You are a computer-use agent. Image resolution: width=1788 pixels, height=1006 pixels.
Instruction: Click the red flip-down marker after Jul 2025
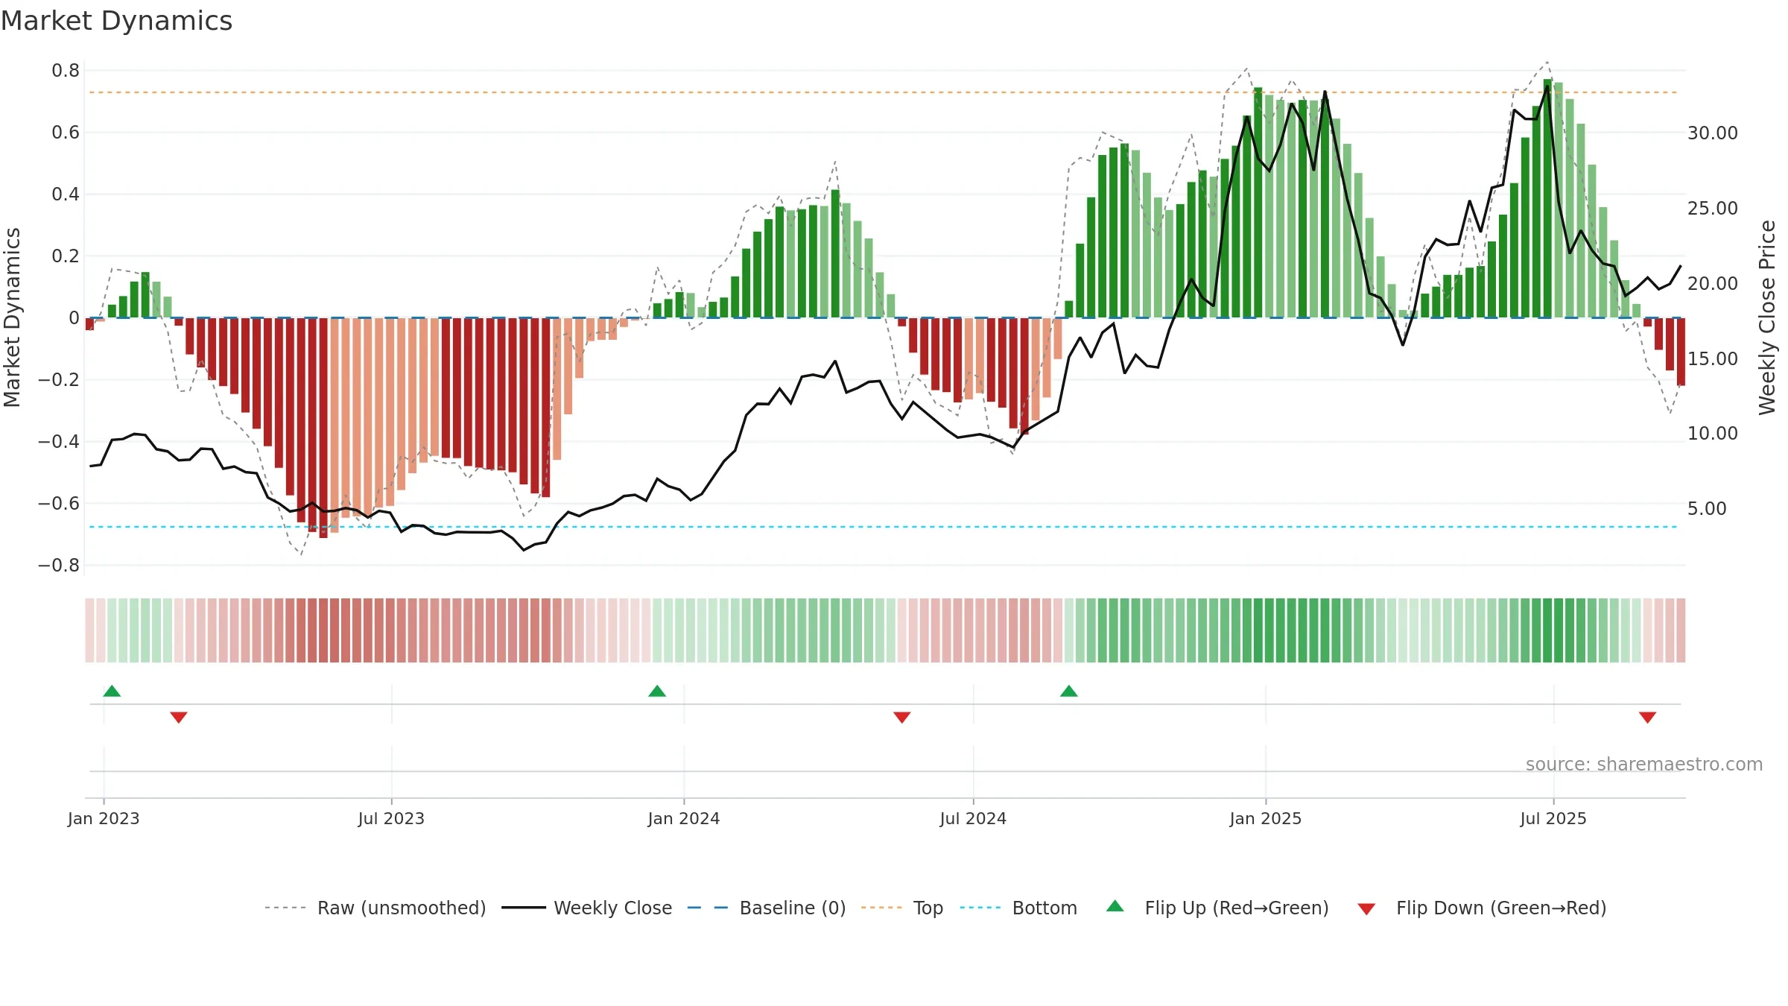[x=1647, y=717]
